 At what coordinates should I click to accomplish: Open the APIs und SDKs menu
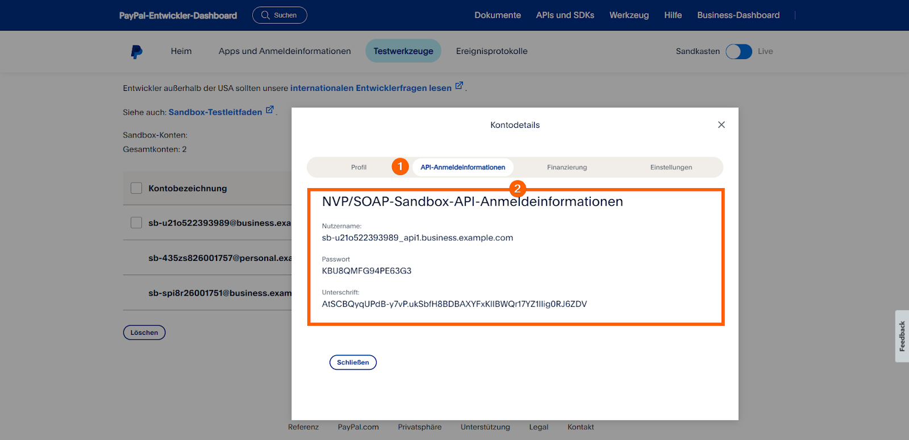point(565,15)
